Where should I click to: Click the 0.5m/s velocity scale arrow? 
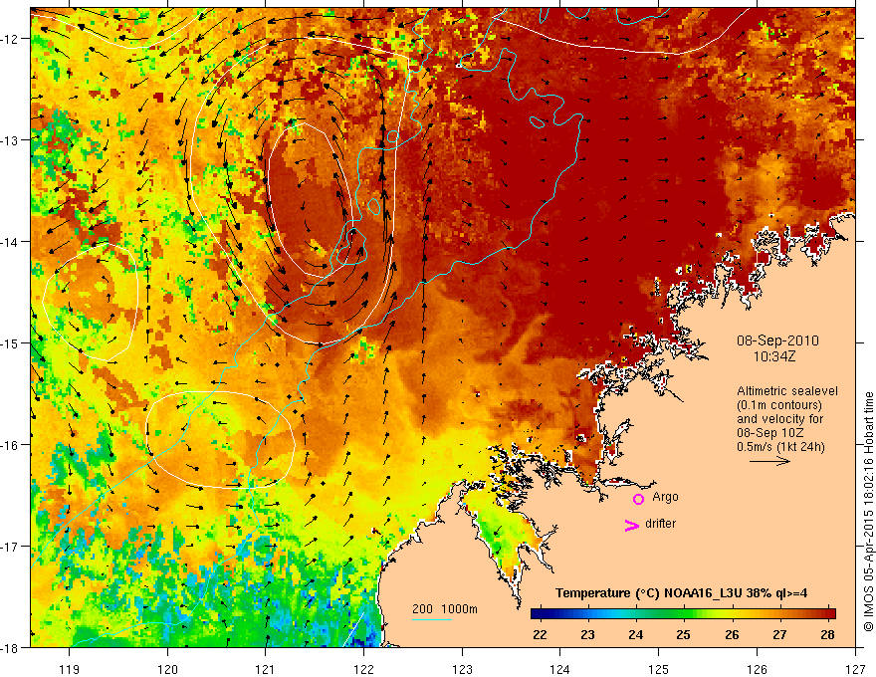[769, 461]
